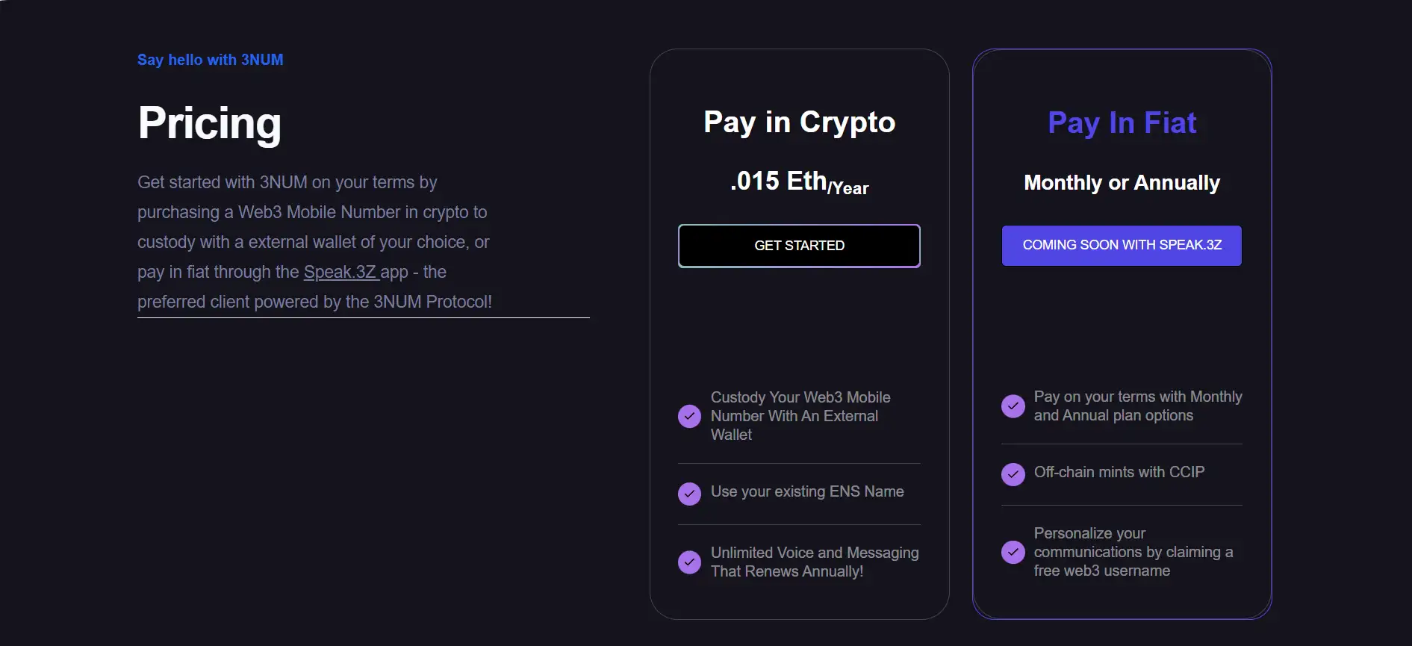Click checkmark icon beside Unlimited Voice and Messaging

coord(689,562)
